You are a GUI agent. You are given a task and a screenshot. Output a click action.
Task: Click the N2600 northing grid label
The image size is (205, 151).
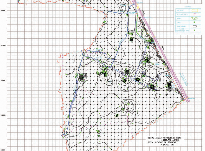click(x=4, y=115)
